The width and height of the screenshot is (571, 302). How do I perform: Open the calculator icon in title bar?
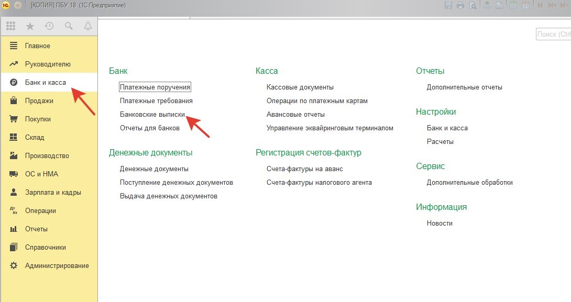[x=513, y=5]
